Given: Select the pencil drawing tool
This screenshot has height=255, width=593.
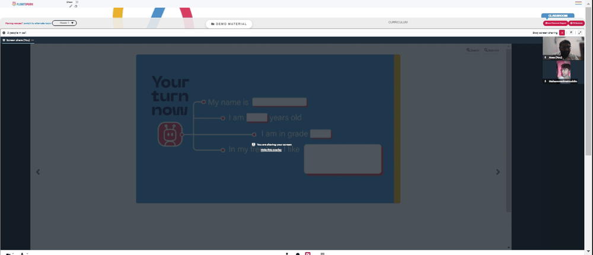Looking at the screenshot, I should coord(71,6).
